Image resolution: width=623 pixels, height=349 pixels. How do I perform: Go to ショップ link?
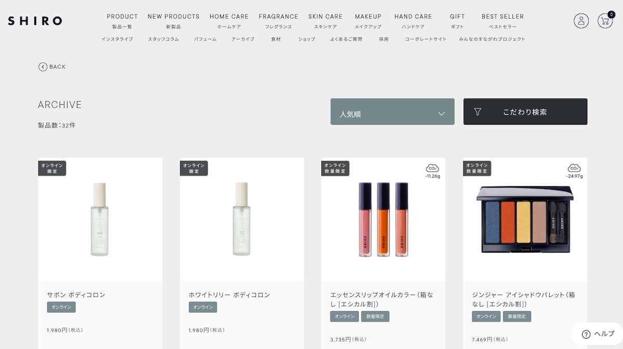coord(307,39)
